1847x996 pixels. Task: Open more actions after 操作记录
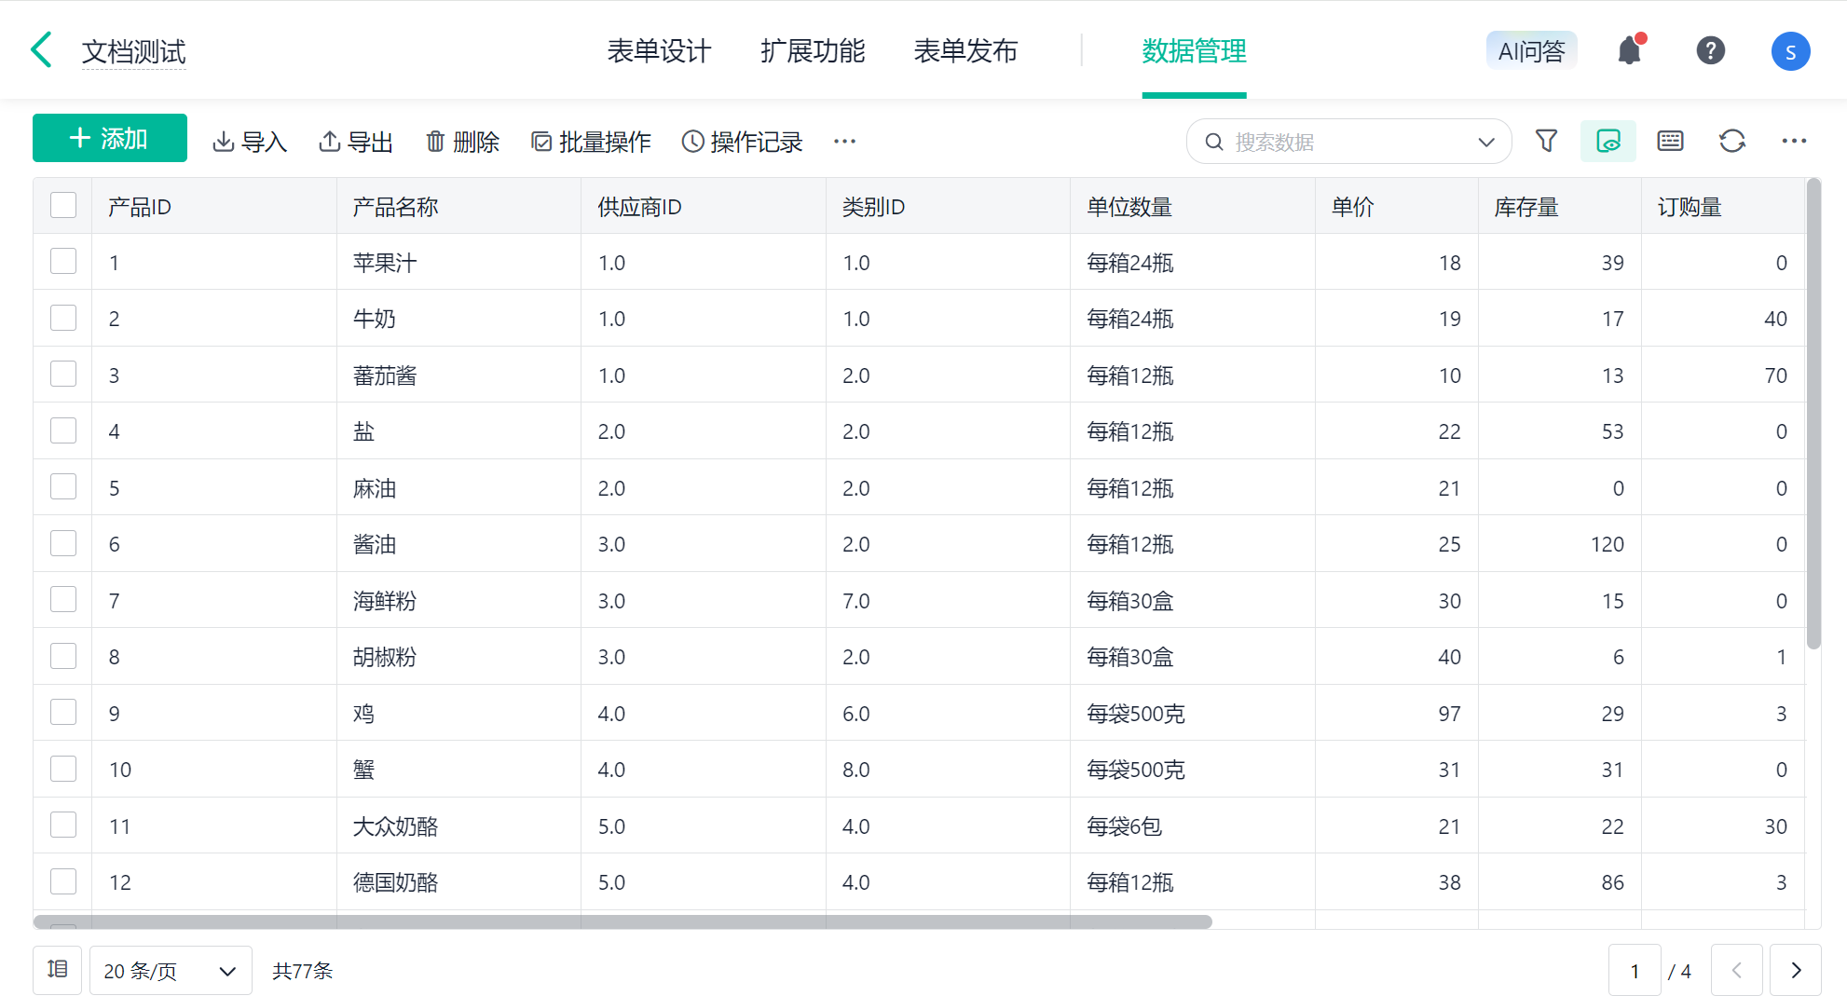pos(844,141)
